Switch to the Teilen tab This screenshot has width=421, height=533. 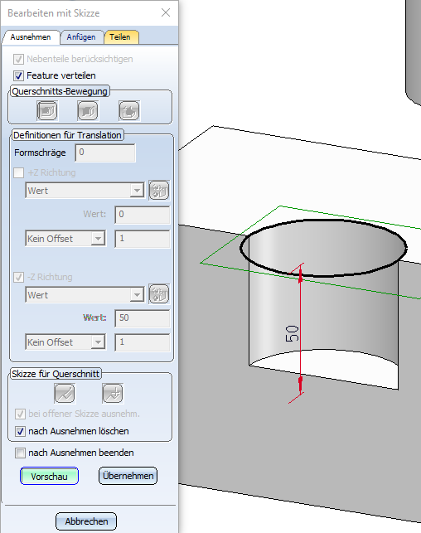click(x=120, y=37)
